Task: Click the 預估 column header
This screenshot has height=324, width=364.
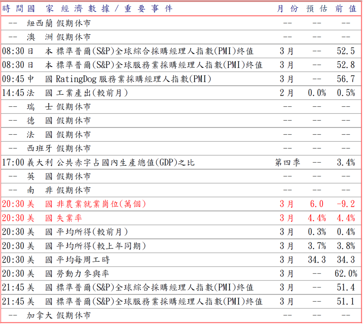Action: pyautogui.click(x=316, y=9)
